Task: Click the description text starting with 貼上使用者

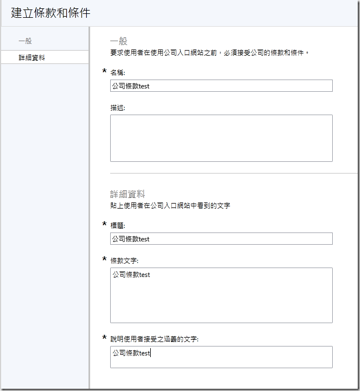Action: click(x=170, y=206)
